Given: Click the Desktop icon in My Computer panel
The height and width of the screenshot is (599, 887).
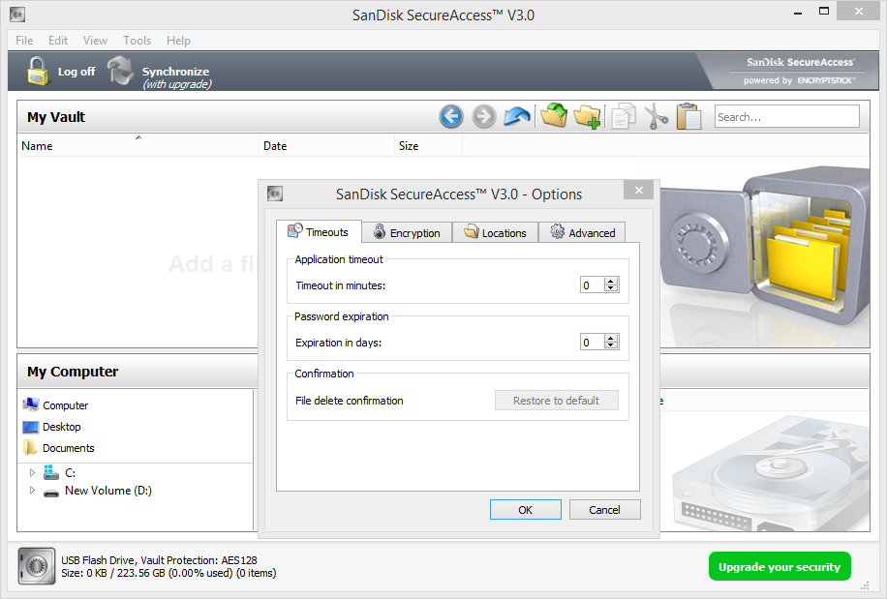Looking at the screenshot, I should click(x=31, y=427).
